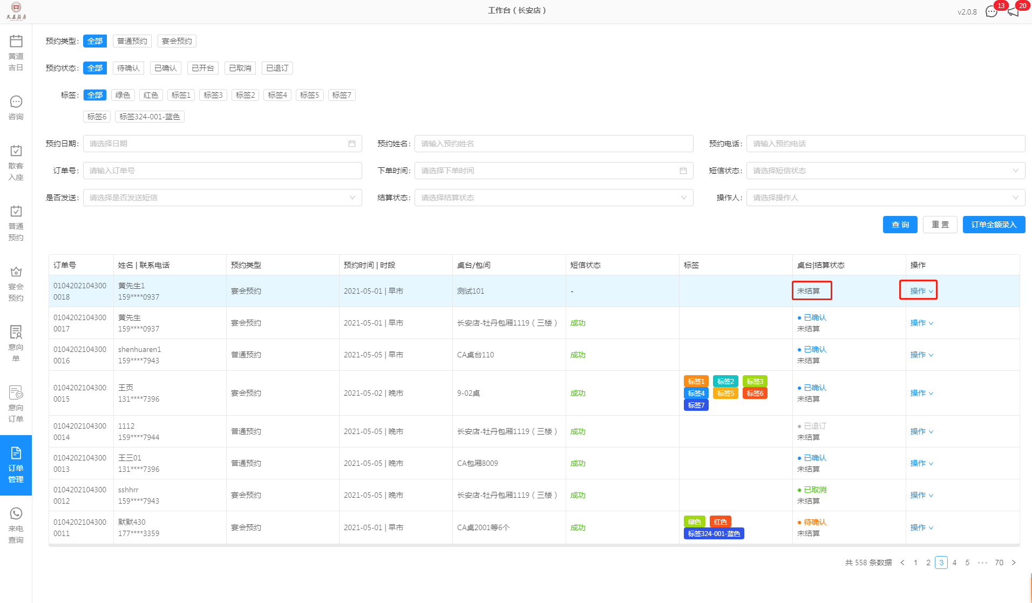Filter by 标签3 tag
This screenshot has height=603, width=1032.
(213, 95)
